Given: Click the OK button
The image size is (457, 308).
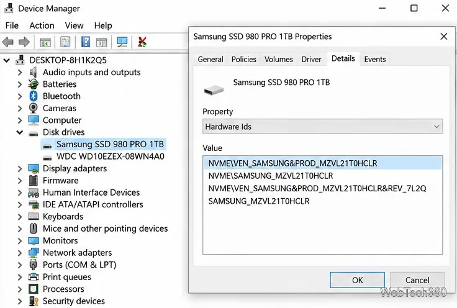Looking at the screenshot, I should pos(357,280).
